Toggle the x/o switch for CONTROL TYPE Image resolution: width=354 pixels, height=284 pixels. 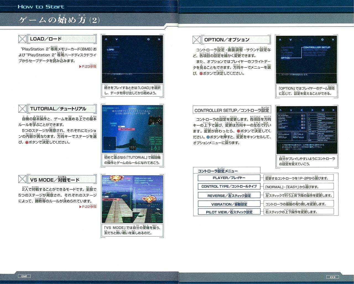click(x=303, y=119)
